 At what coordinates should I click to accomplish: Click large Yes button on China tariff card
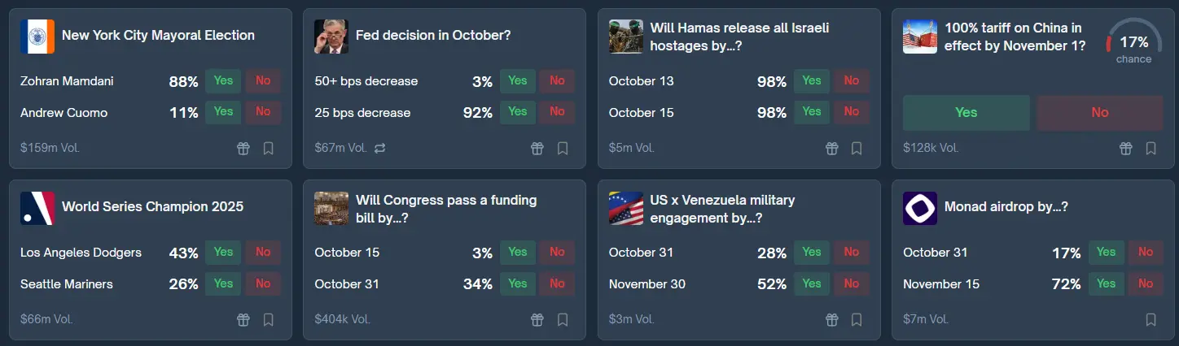pyautogui.click(x=966, y=113)
